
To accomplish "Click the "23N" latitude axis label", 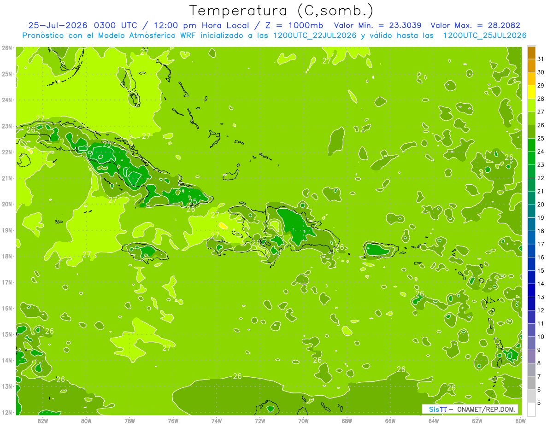I will (x=6, y=126).
